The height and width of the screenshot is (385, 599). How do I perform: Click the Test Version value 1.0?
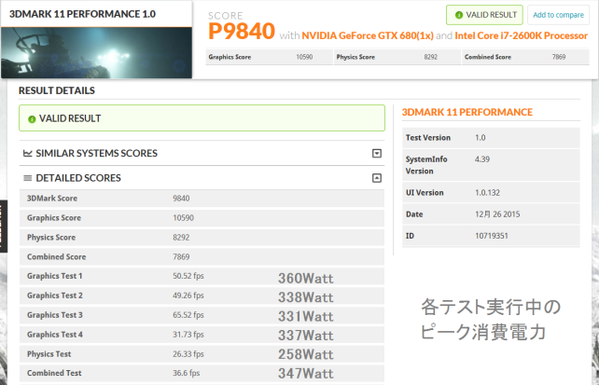pos(481,138)
